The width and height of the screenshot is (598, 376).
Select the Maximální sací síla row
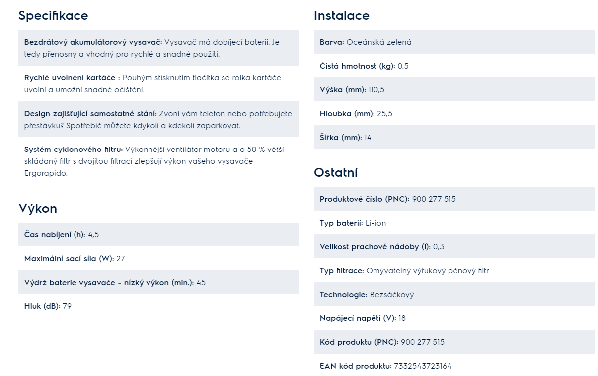click(158, 258)
